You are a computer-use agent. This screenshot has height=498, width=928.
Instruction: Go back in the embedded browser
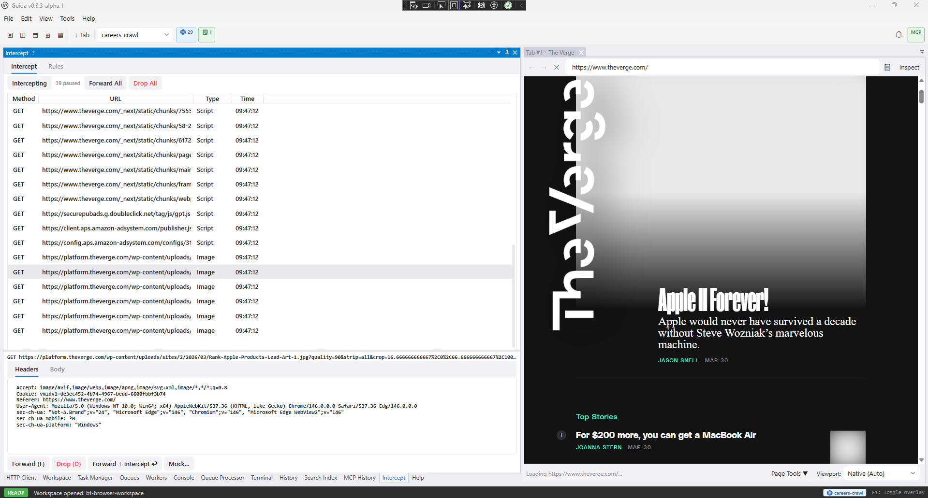point(531,68)
